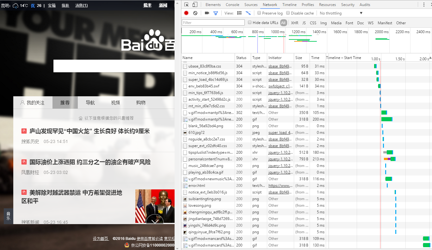Filter requests by XHR type
Screen dimensions: 432x250
[294, 23]
